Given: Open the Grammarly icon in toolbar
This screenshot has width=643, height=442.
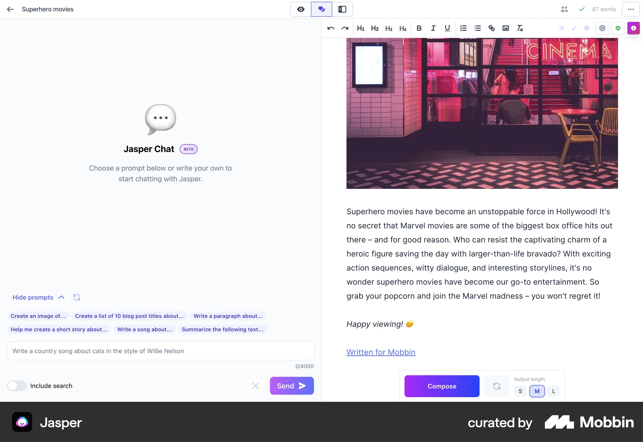Looking at the screenshot, I should pos(602,28).
